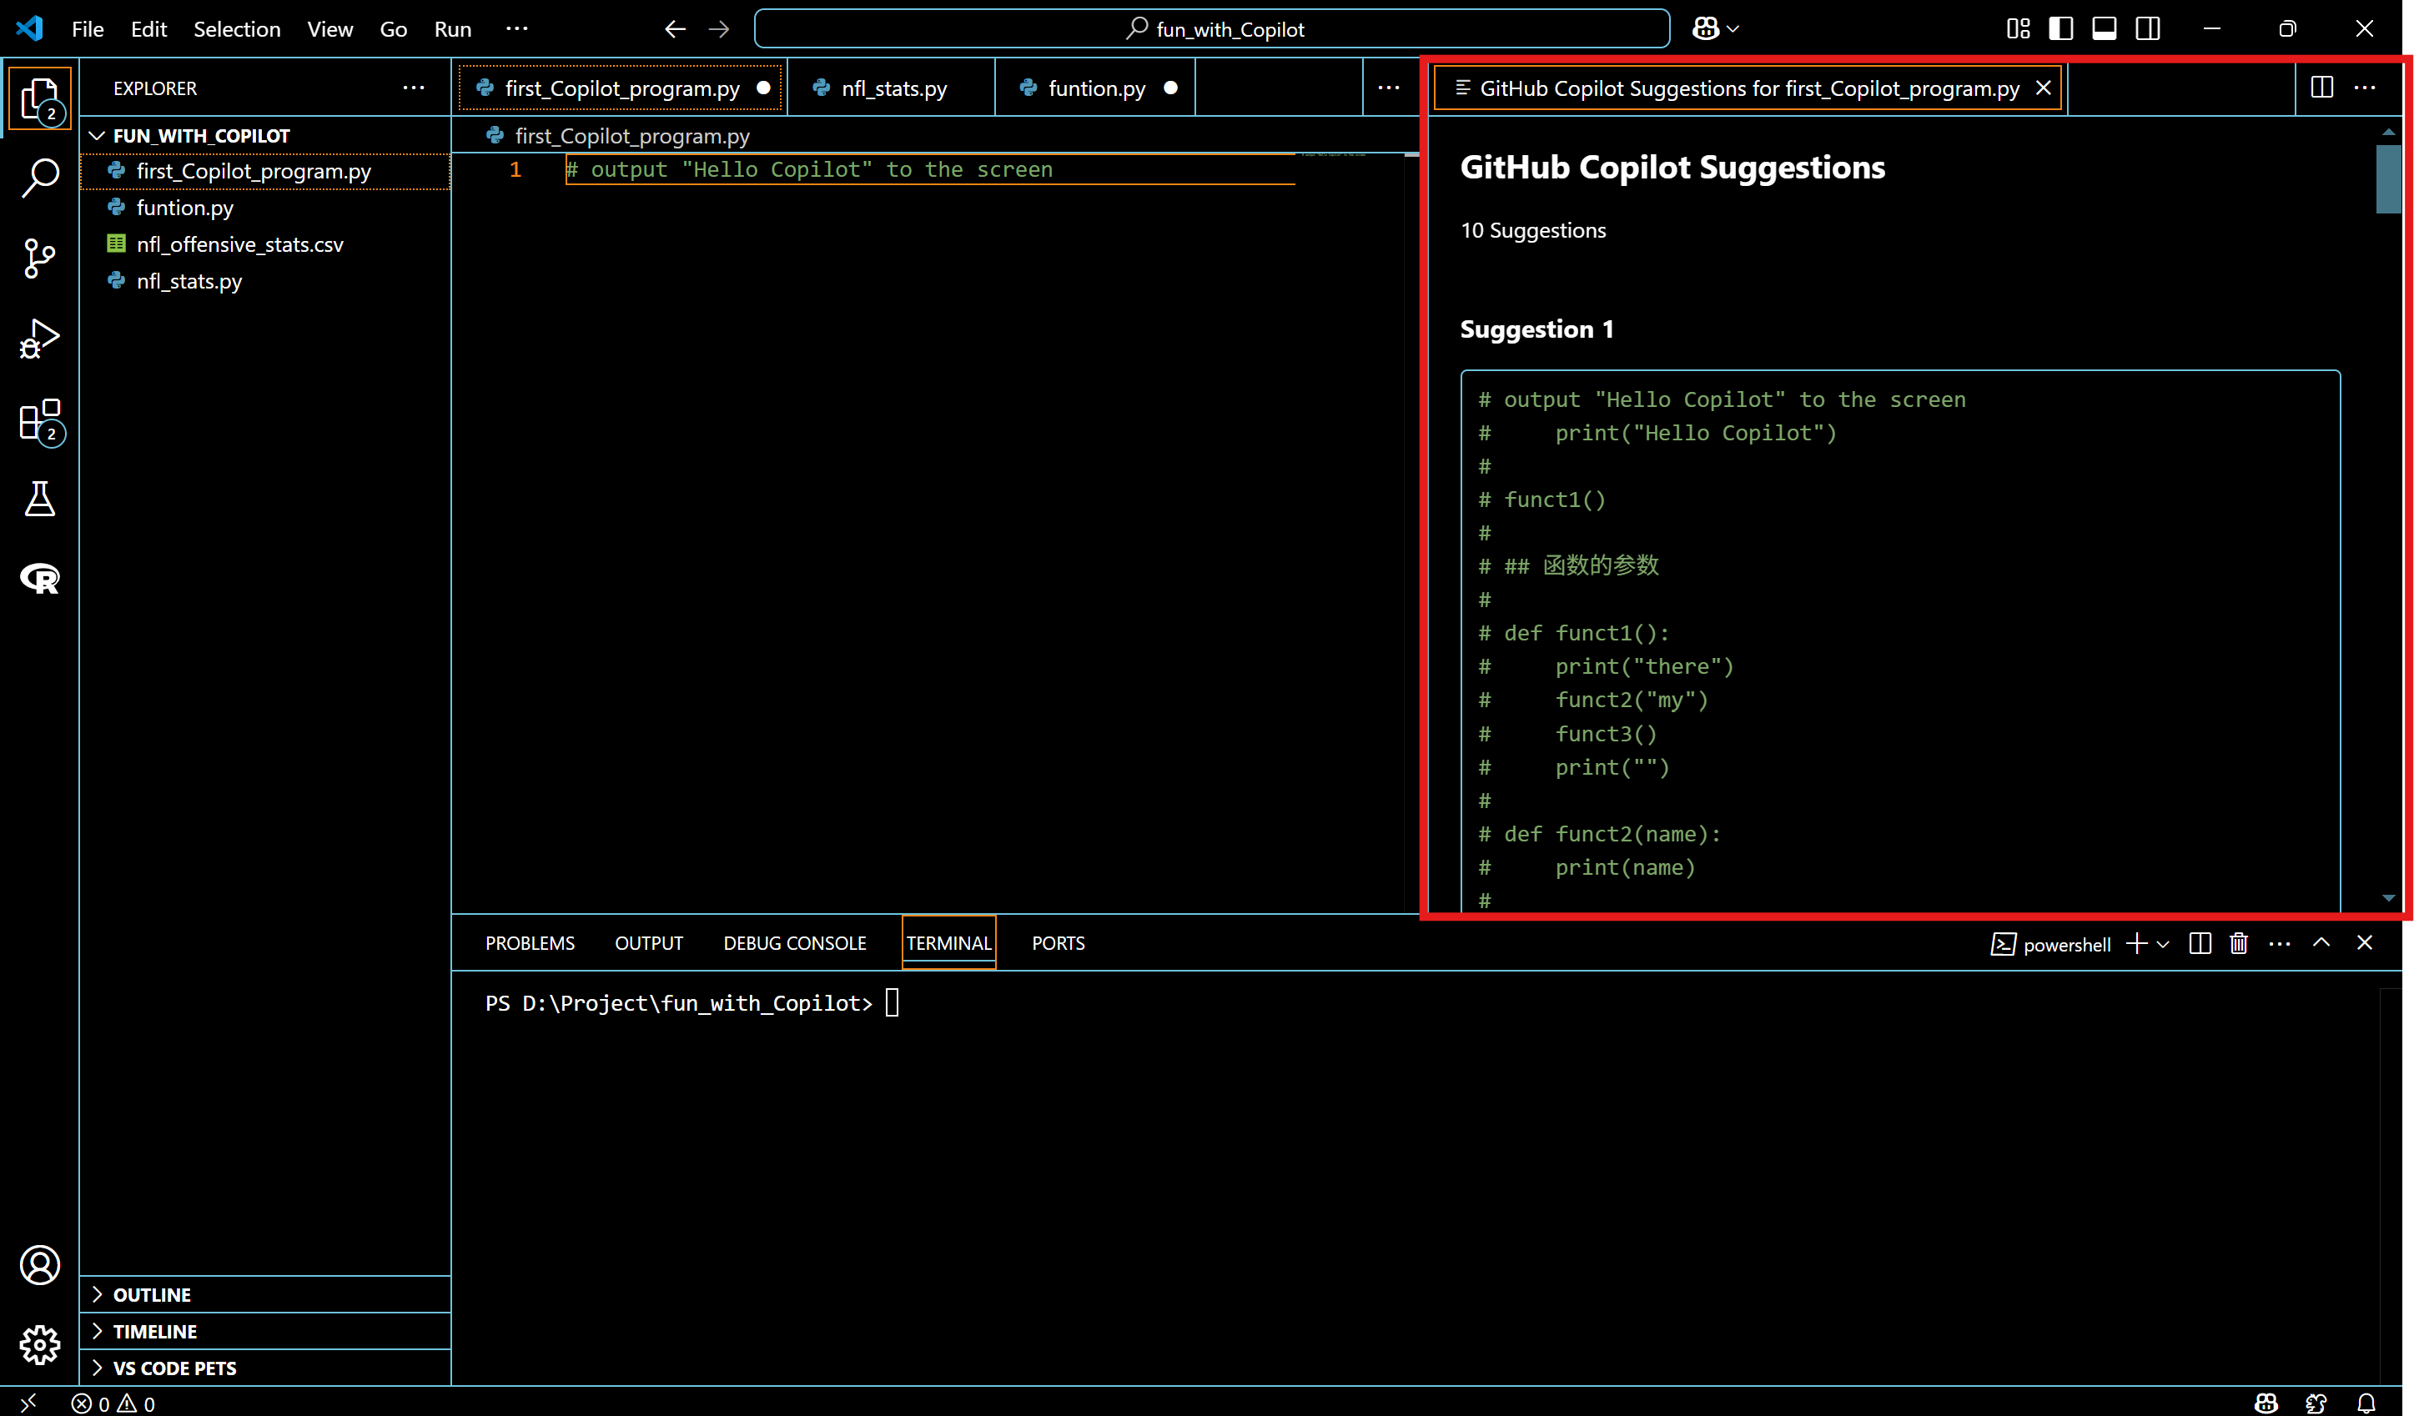The height and width of the screenshot is (1416, 2414).
Task: Open the Testing flask view
Action: (x=39, y=499)
